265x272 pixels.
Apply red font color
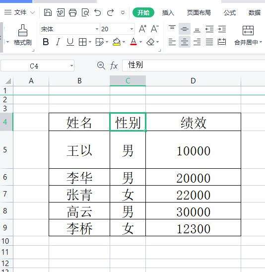click(x=133, y=42)
